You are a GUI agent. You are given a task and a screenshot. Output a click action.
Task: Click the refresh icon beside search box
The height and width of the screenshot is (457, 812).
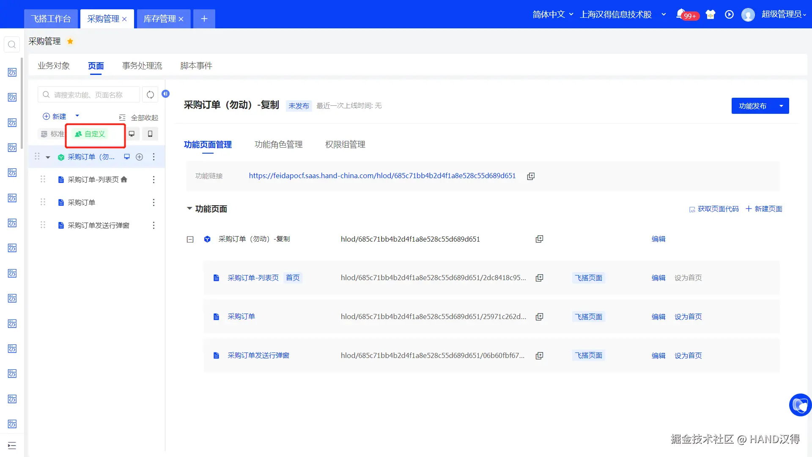(x=150, y=95)
